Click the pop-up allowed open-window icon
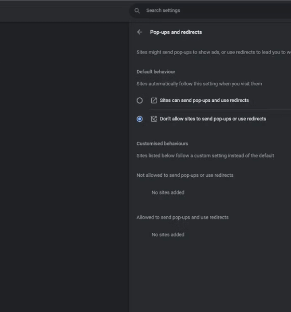 click(x=154, y=100)
